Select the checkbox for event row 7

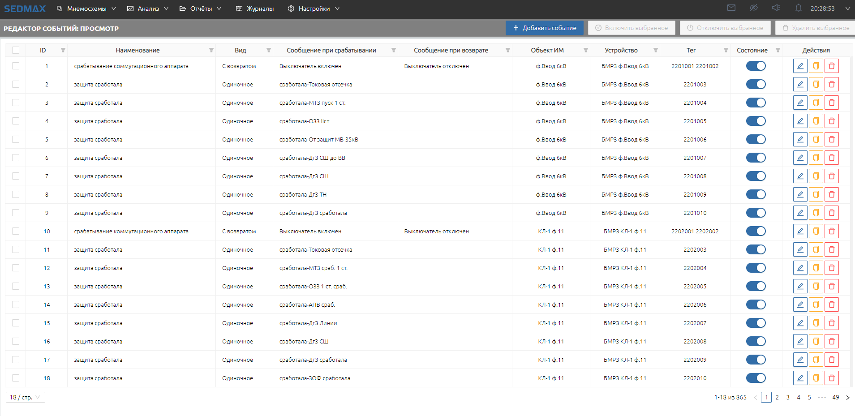[16, 176]
